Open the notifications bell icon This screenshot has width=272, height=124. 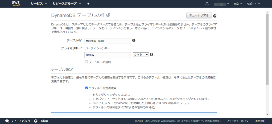[x=207, y=4]
